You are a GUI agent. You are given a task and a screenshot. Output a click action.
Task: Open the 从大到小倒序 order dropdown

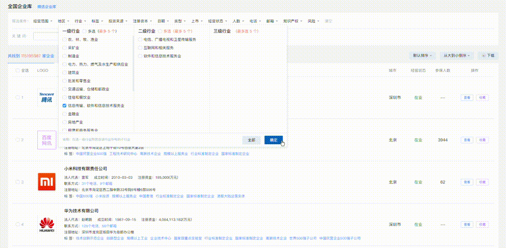456,55
